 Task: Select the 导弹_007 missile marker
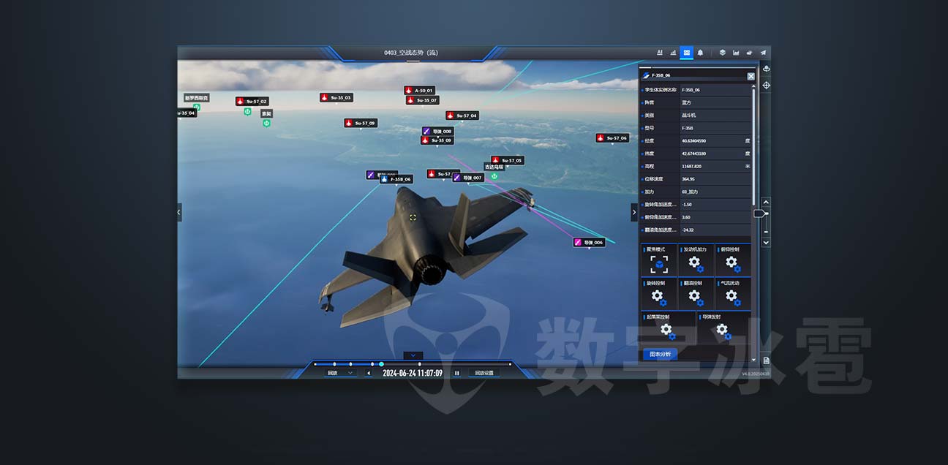tap(468, 178)
